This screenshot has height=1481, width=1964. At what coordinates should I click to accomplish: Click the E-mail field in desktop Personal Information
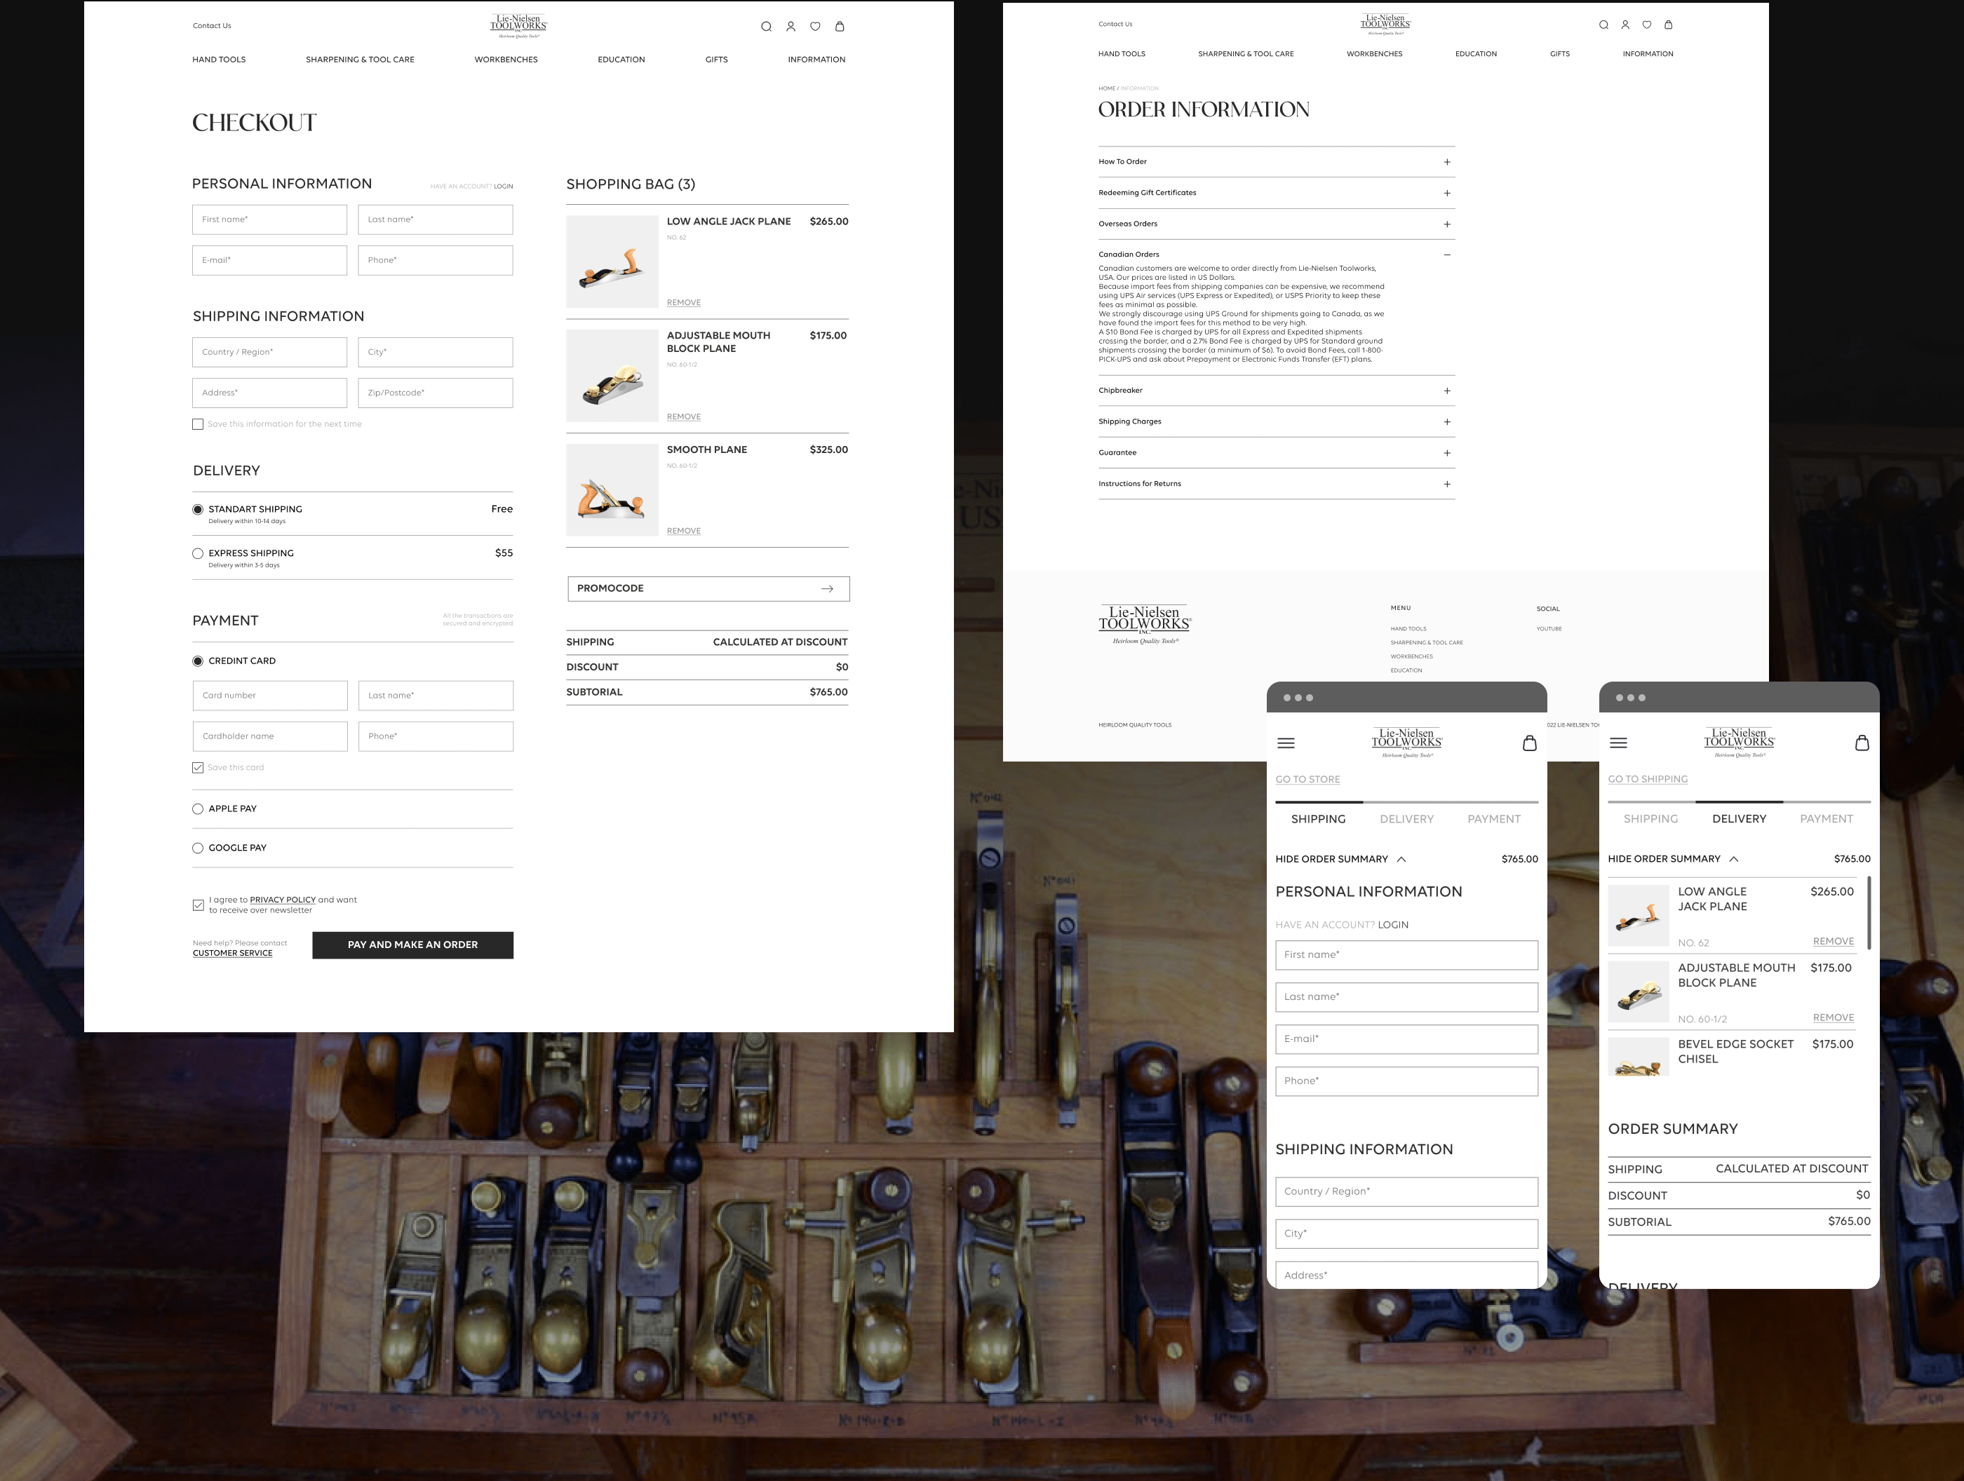point(269,260)
